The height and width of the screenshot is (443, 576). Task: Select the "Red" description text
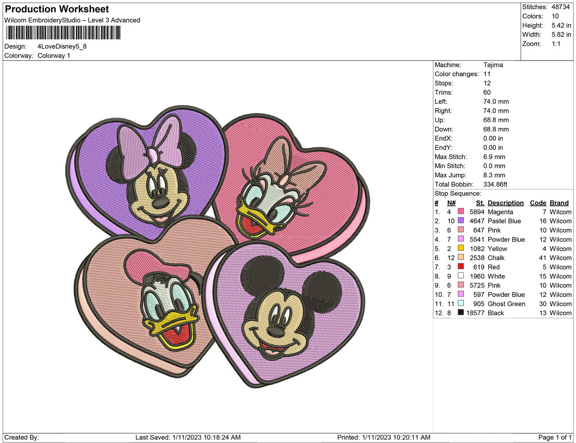494,267
